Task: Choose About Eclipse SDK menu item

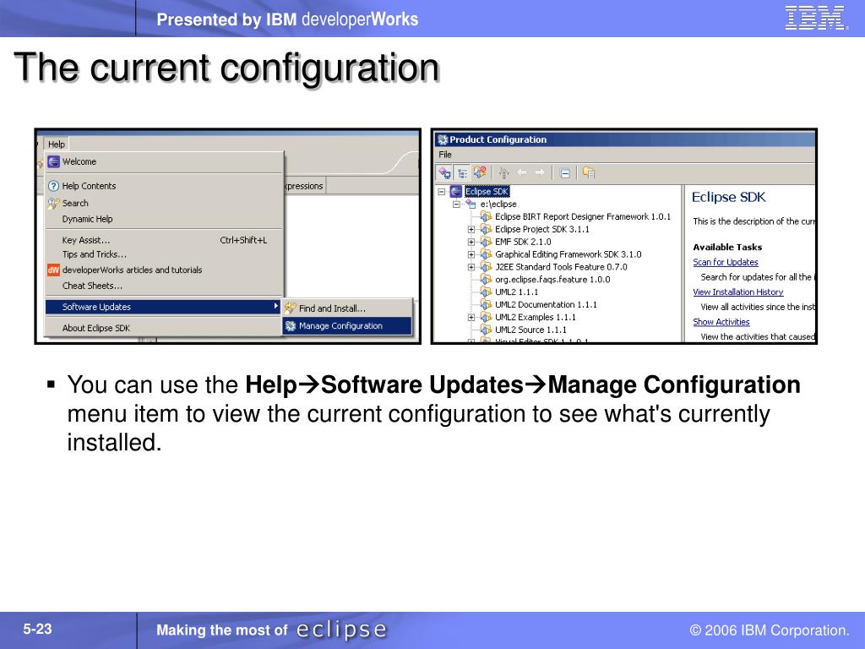Action: pos(164,328)
